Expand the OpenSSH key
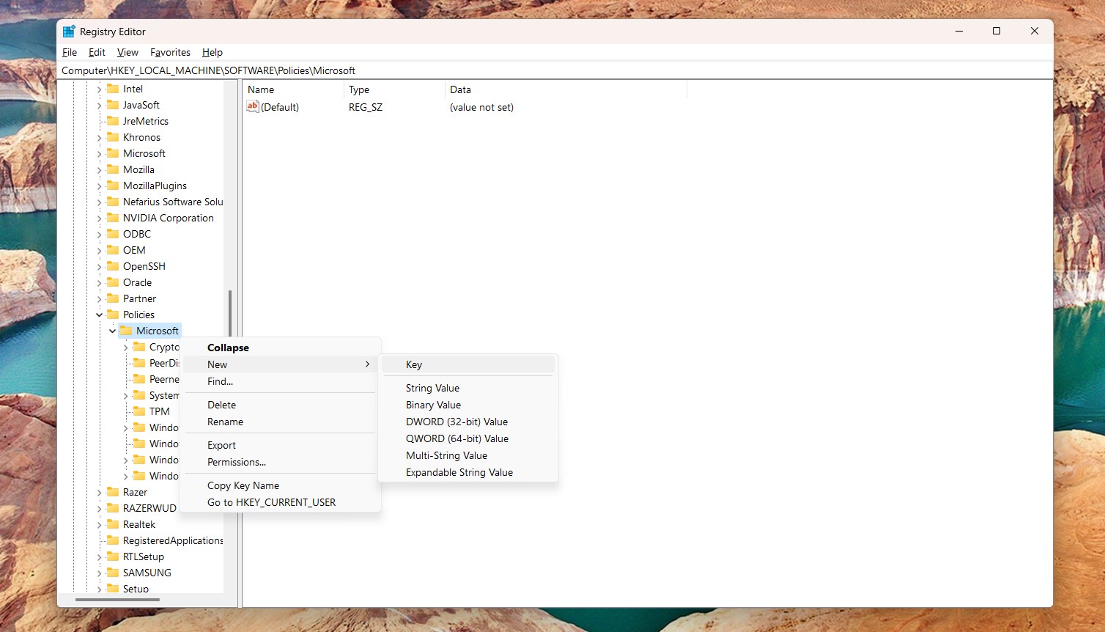This screenshot has width=1105, height=632. [100, 266]
